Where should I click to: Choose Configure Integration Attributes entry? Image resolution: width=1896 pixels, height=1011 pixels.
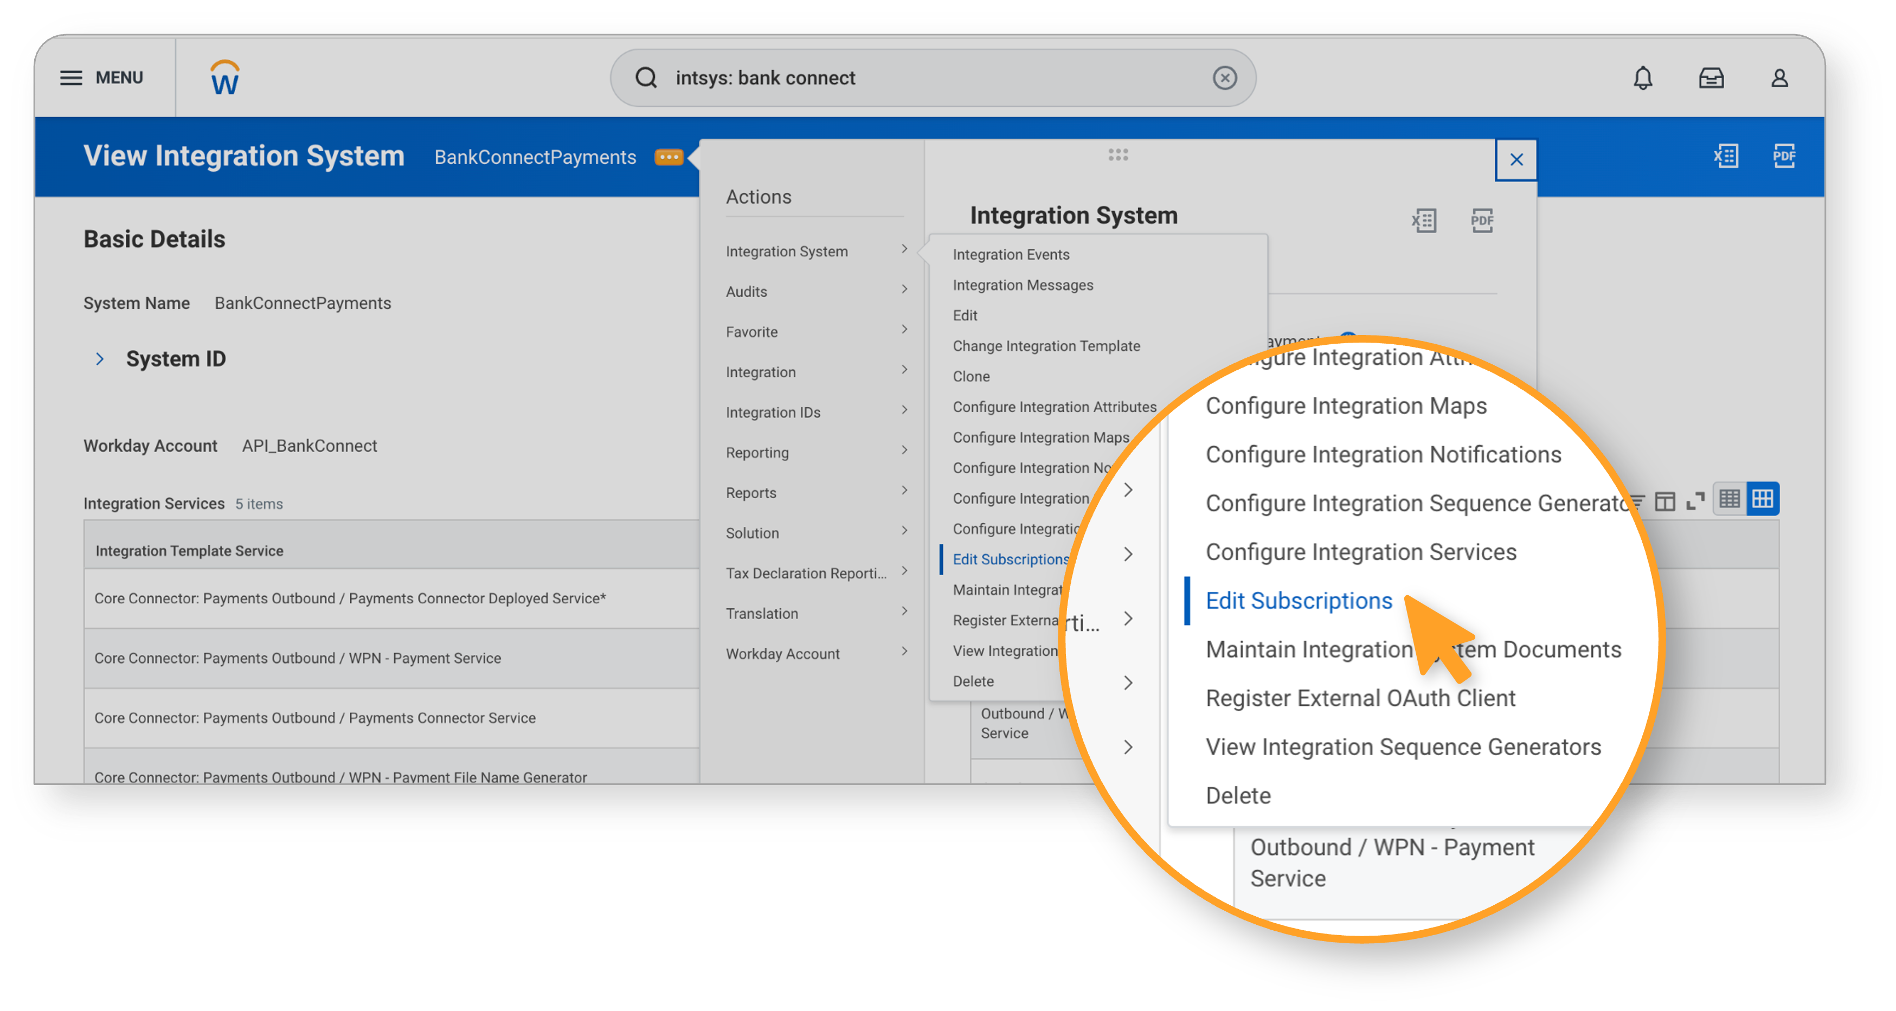pyautogui.click(x=1054, y=407)
